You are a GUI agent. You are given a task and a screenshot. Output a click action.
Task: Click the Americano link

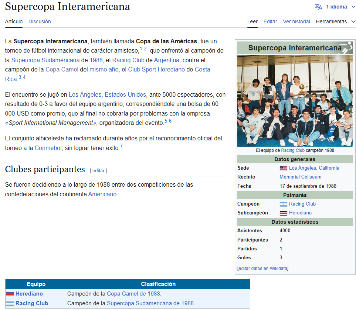[x=102, y=194]
